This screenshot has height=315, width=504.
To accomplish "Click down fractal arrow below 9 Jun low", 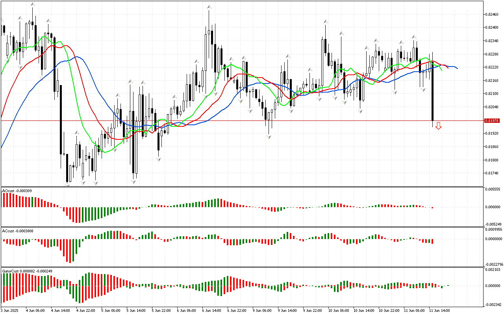I will 269,137.
